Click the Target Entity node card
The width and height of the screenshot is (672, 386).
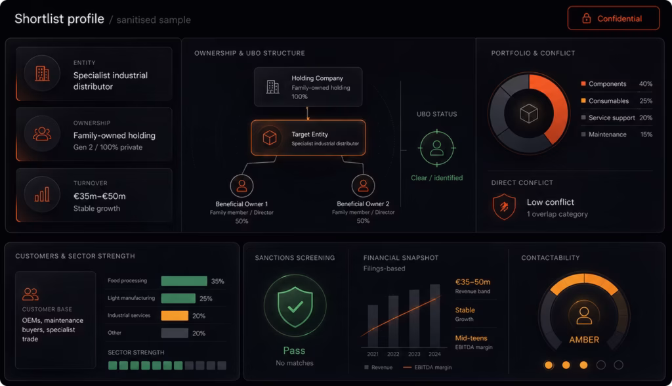pyautogui.click(x=308, y=138)
